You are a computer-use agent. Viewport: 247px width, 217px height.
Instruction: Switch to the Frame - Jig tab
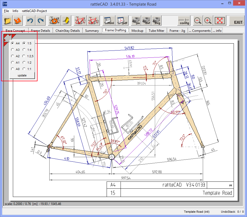click(177, 31)
